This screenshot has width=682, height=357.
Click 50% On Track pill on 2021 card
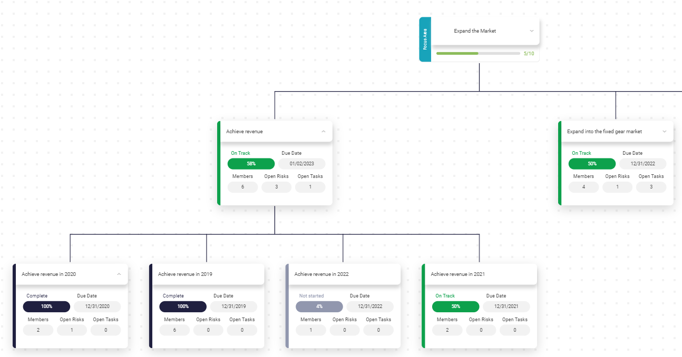(x=455, y=306)
